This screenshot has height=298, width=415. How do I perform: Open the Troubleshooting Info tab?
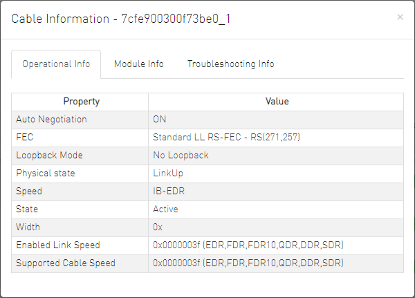pos(230,64)
